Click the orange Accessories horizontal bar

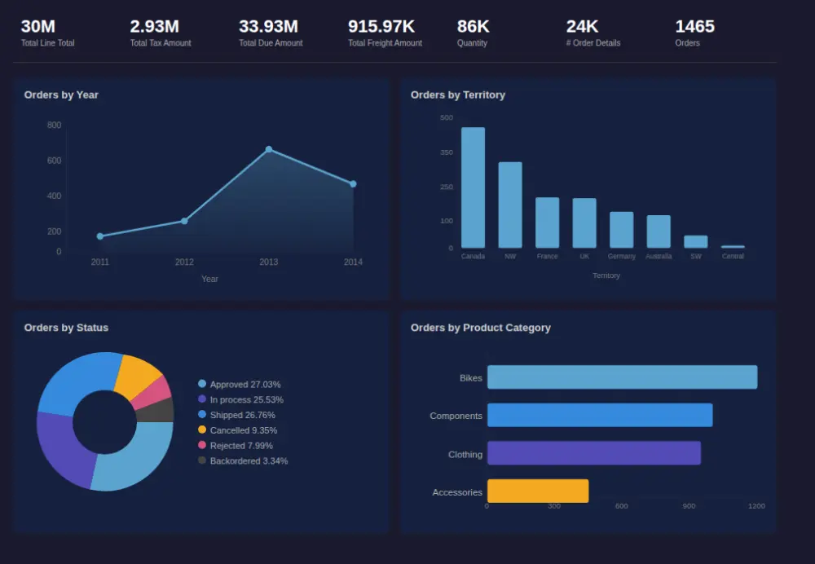click(538, 491)
